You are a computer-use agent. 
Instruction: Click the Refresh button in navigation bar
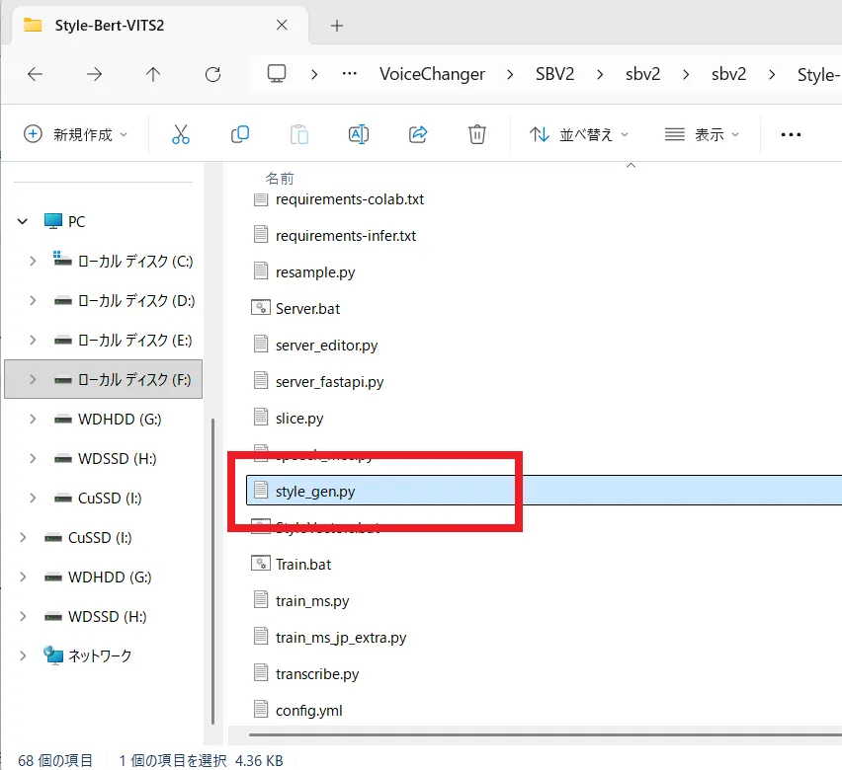coord(212,74)
